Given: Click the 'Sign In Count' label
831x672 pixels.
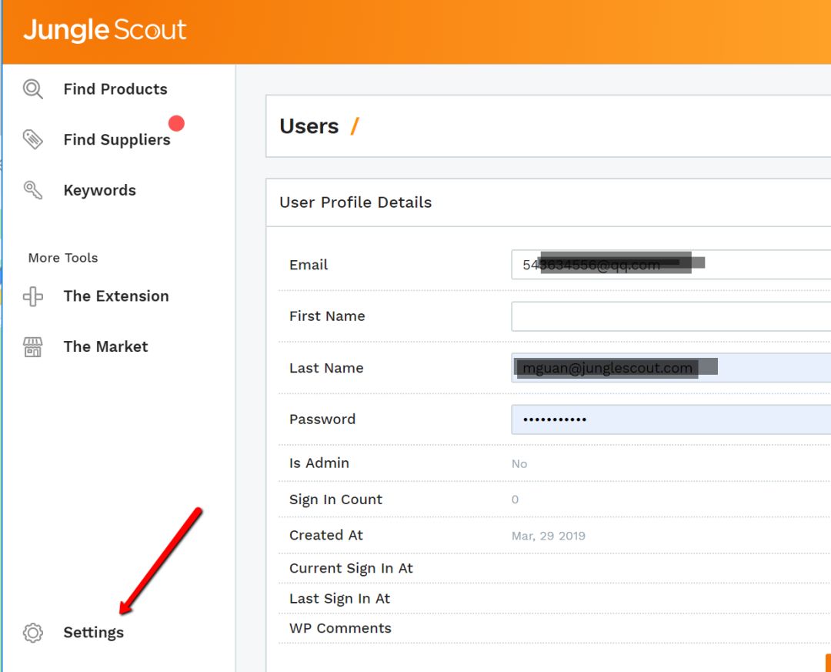Looking at the screenshot, I should coord(335,499).
